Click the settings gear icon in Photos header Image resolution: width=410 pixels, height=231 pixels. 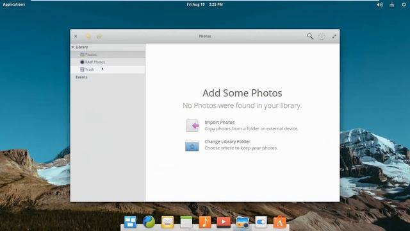click(x=322, y=37)
